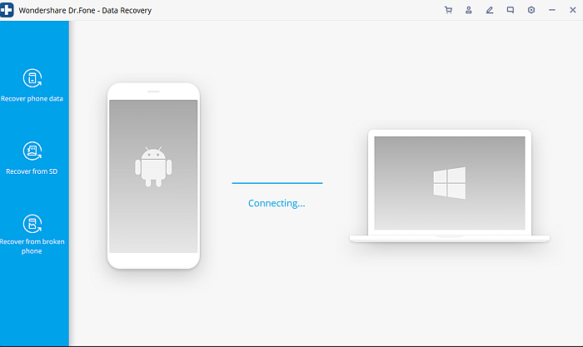Open the shopping cart icon

click(x=448, y=10)
